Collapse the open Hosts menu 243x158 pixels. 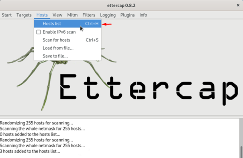click(42, 15)
